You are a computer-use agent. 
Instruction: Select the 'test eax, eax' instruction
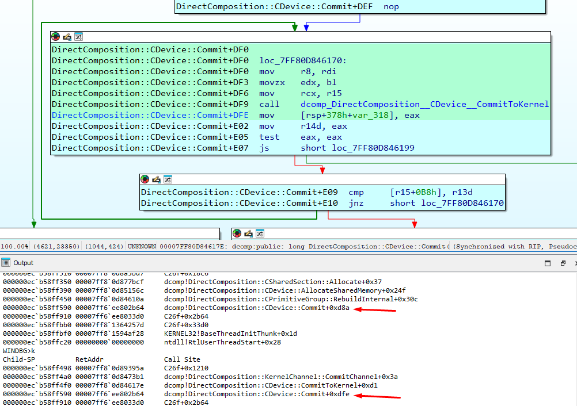click(300, 137)
